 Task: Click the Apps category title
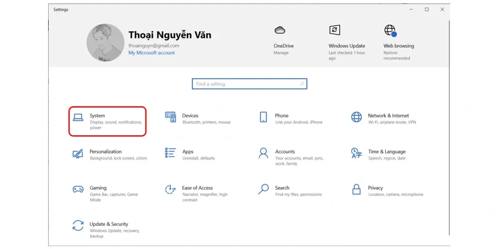188,152
